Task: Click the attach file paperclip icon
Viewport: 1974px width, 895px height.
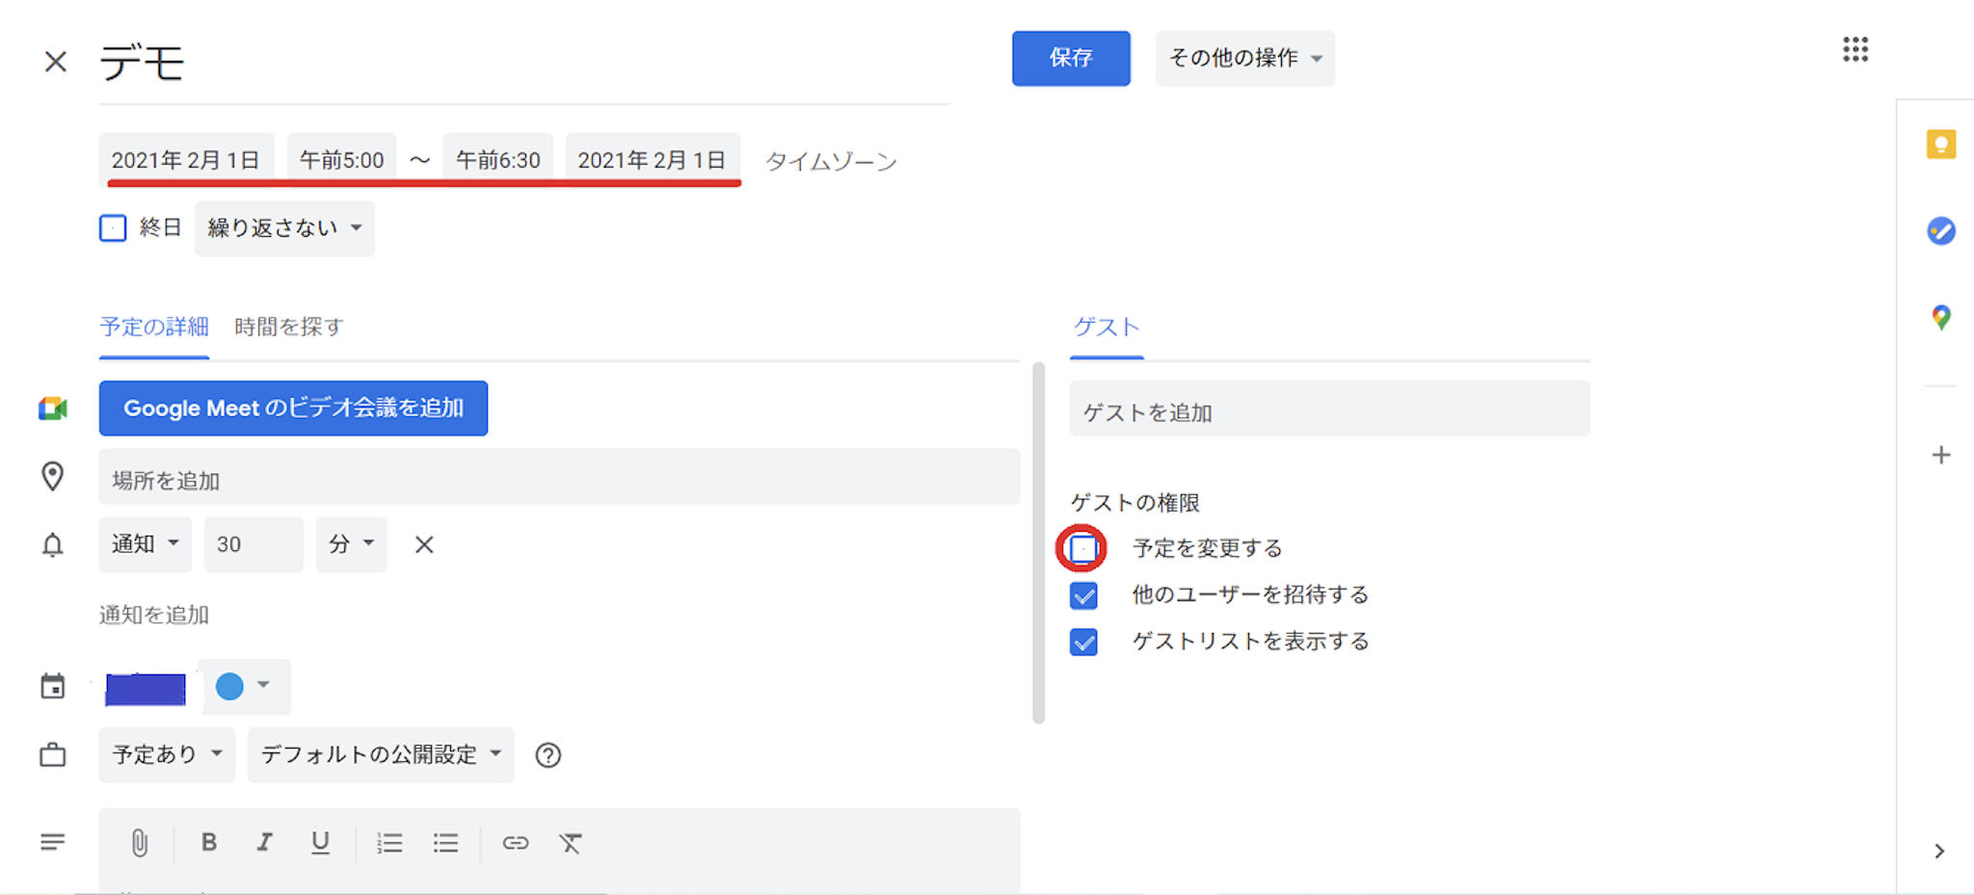Action: pos(140,843)
